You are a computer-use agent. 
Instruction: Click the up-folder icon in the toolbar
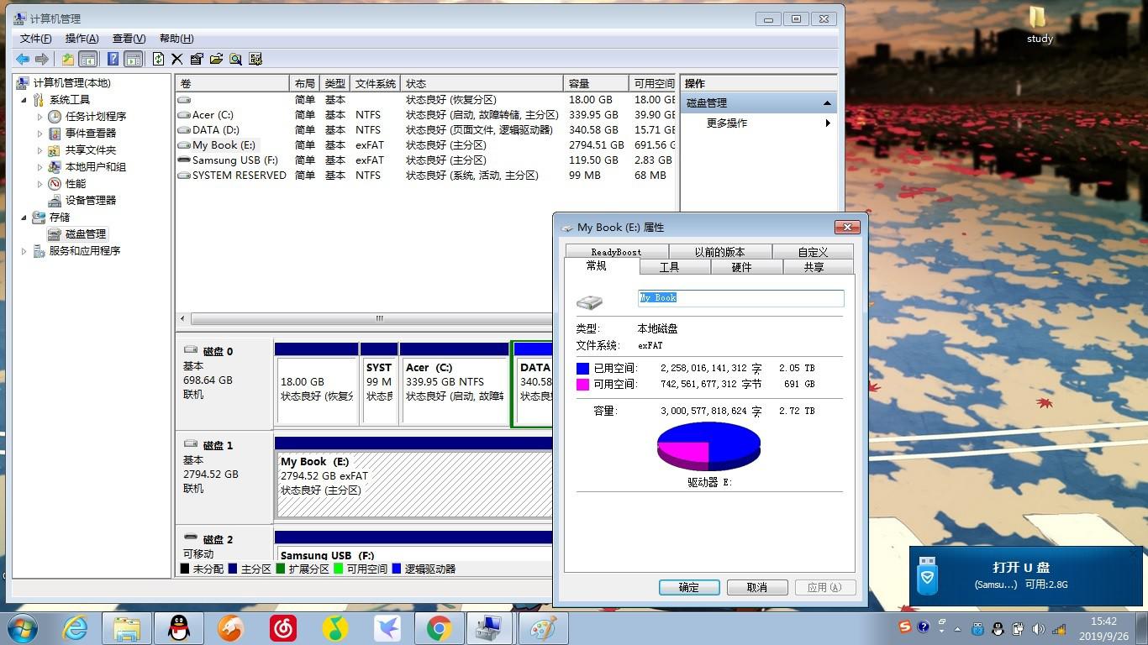click(67, 59)
